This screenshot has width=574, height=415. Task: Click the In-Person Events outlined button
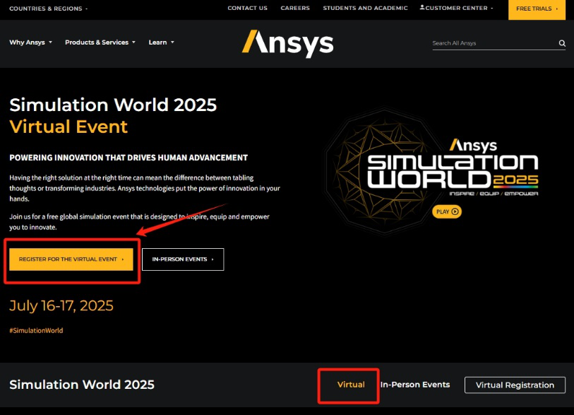(183, 259)
